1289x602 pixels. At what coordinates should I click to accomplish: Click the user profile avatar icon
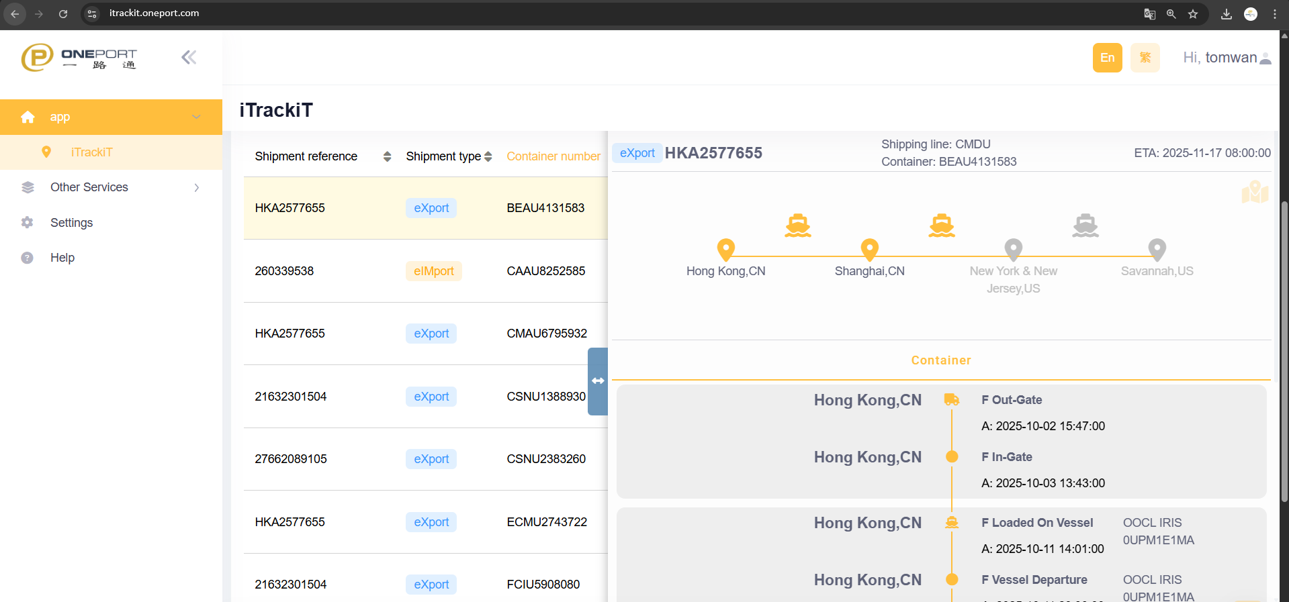point(1265,58)
